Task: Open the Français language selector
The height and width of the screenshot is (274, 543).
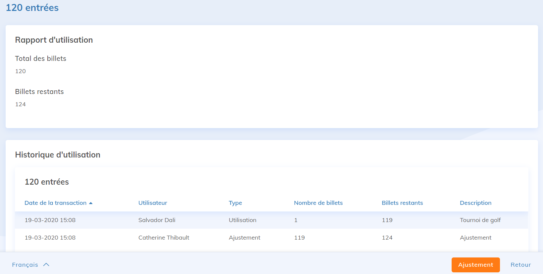Action: tap(25, 265)
